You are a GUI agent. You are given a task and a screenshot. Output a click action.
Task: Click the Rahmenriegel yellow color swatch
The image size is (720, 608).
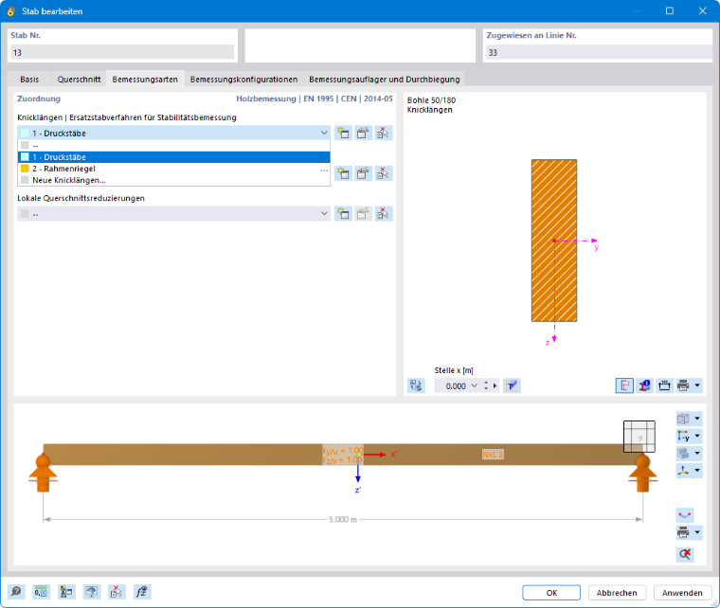click(25, 169)
